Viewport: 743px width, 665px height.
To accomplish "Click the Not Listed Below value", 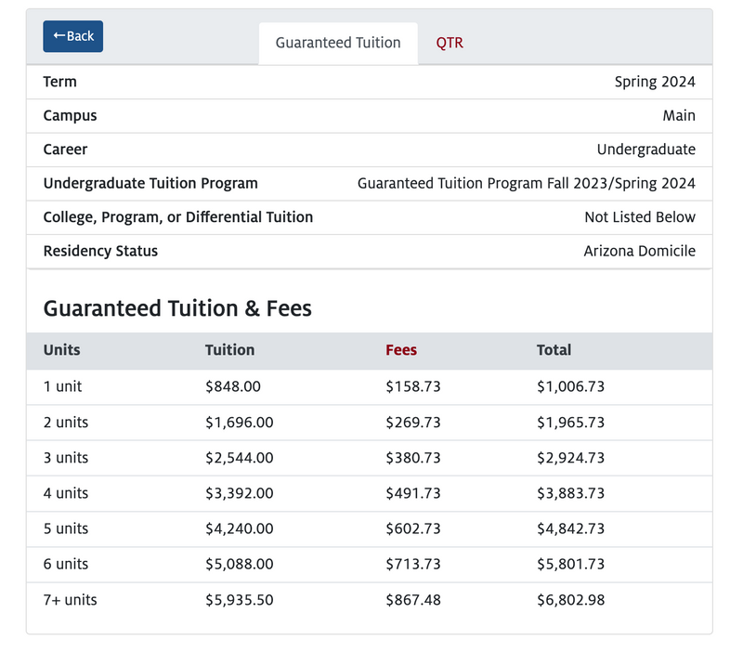I will [640, 217].
